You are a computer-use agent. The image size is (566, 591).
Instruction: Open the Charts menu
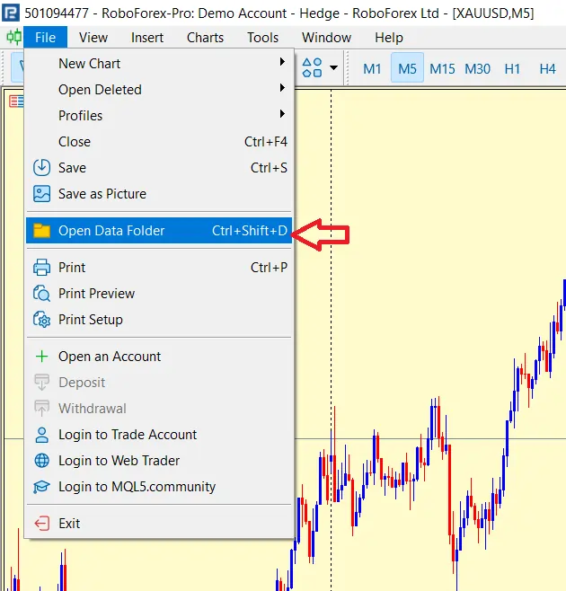205,38
